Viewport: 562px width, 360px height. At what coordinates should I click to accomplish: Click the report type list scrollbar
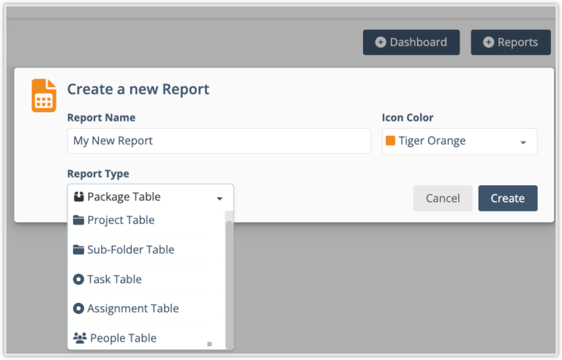[229, 278]
